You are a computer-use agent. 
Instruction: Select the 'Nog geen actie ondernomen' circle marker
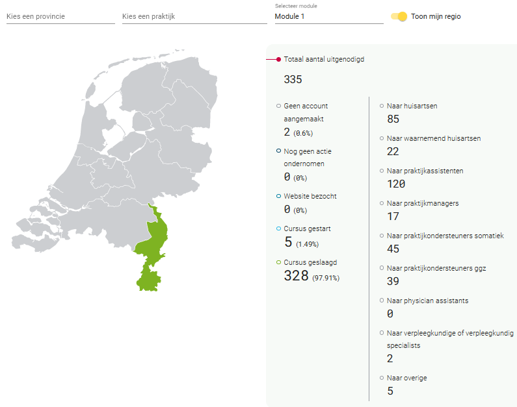pos(278,151)
